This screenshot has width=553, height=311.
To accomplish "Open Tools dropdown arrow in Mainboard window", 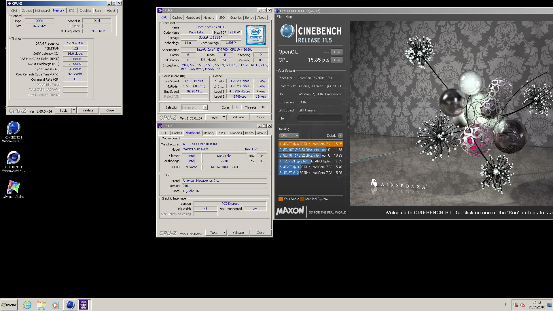I will [224, 233].
